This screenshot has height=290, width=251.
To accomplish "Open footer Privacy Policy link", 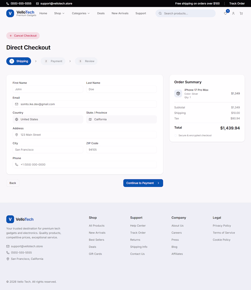I will [222, 226].
